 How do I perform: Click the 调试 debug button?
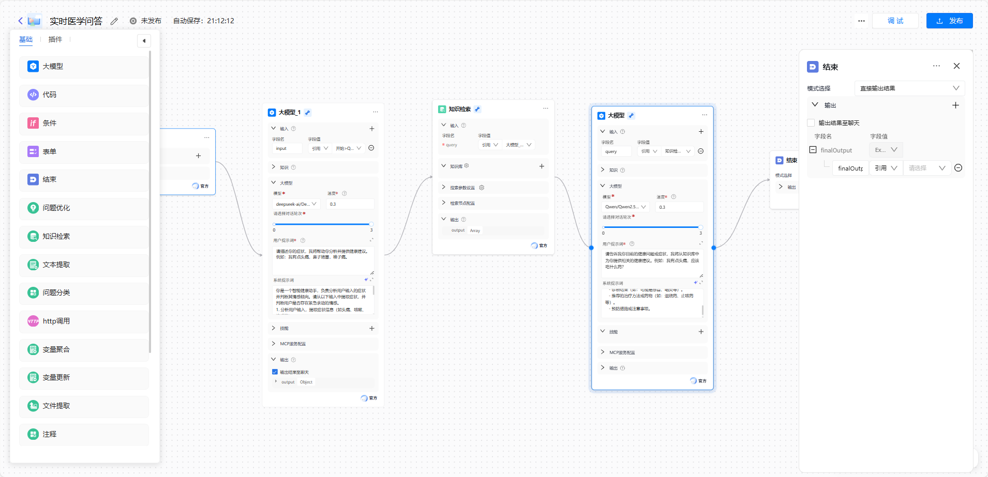895,21
